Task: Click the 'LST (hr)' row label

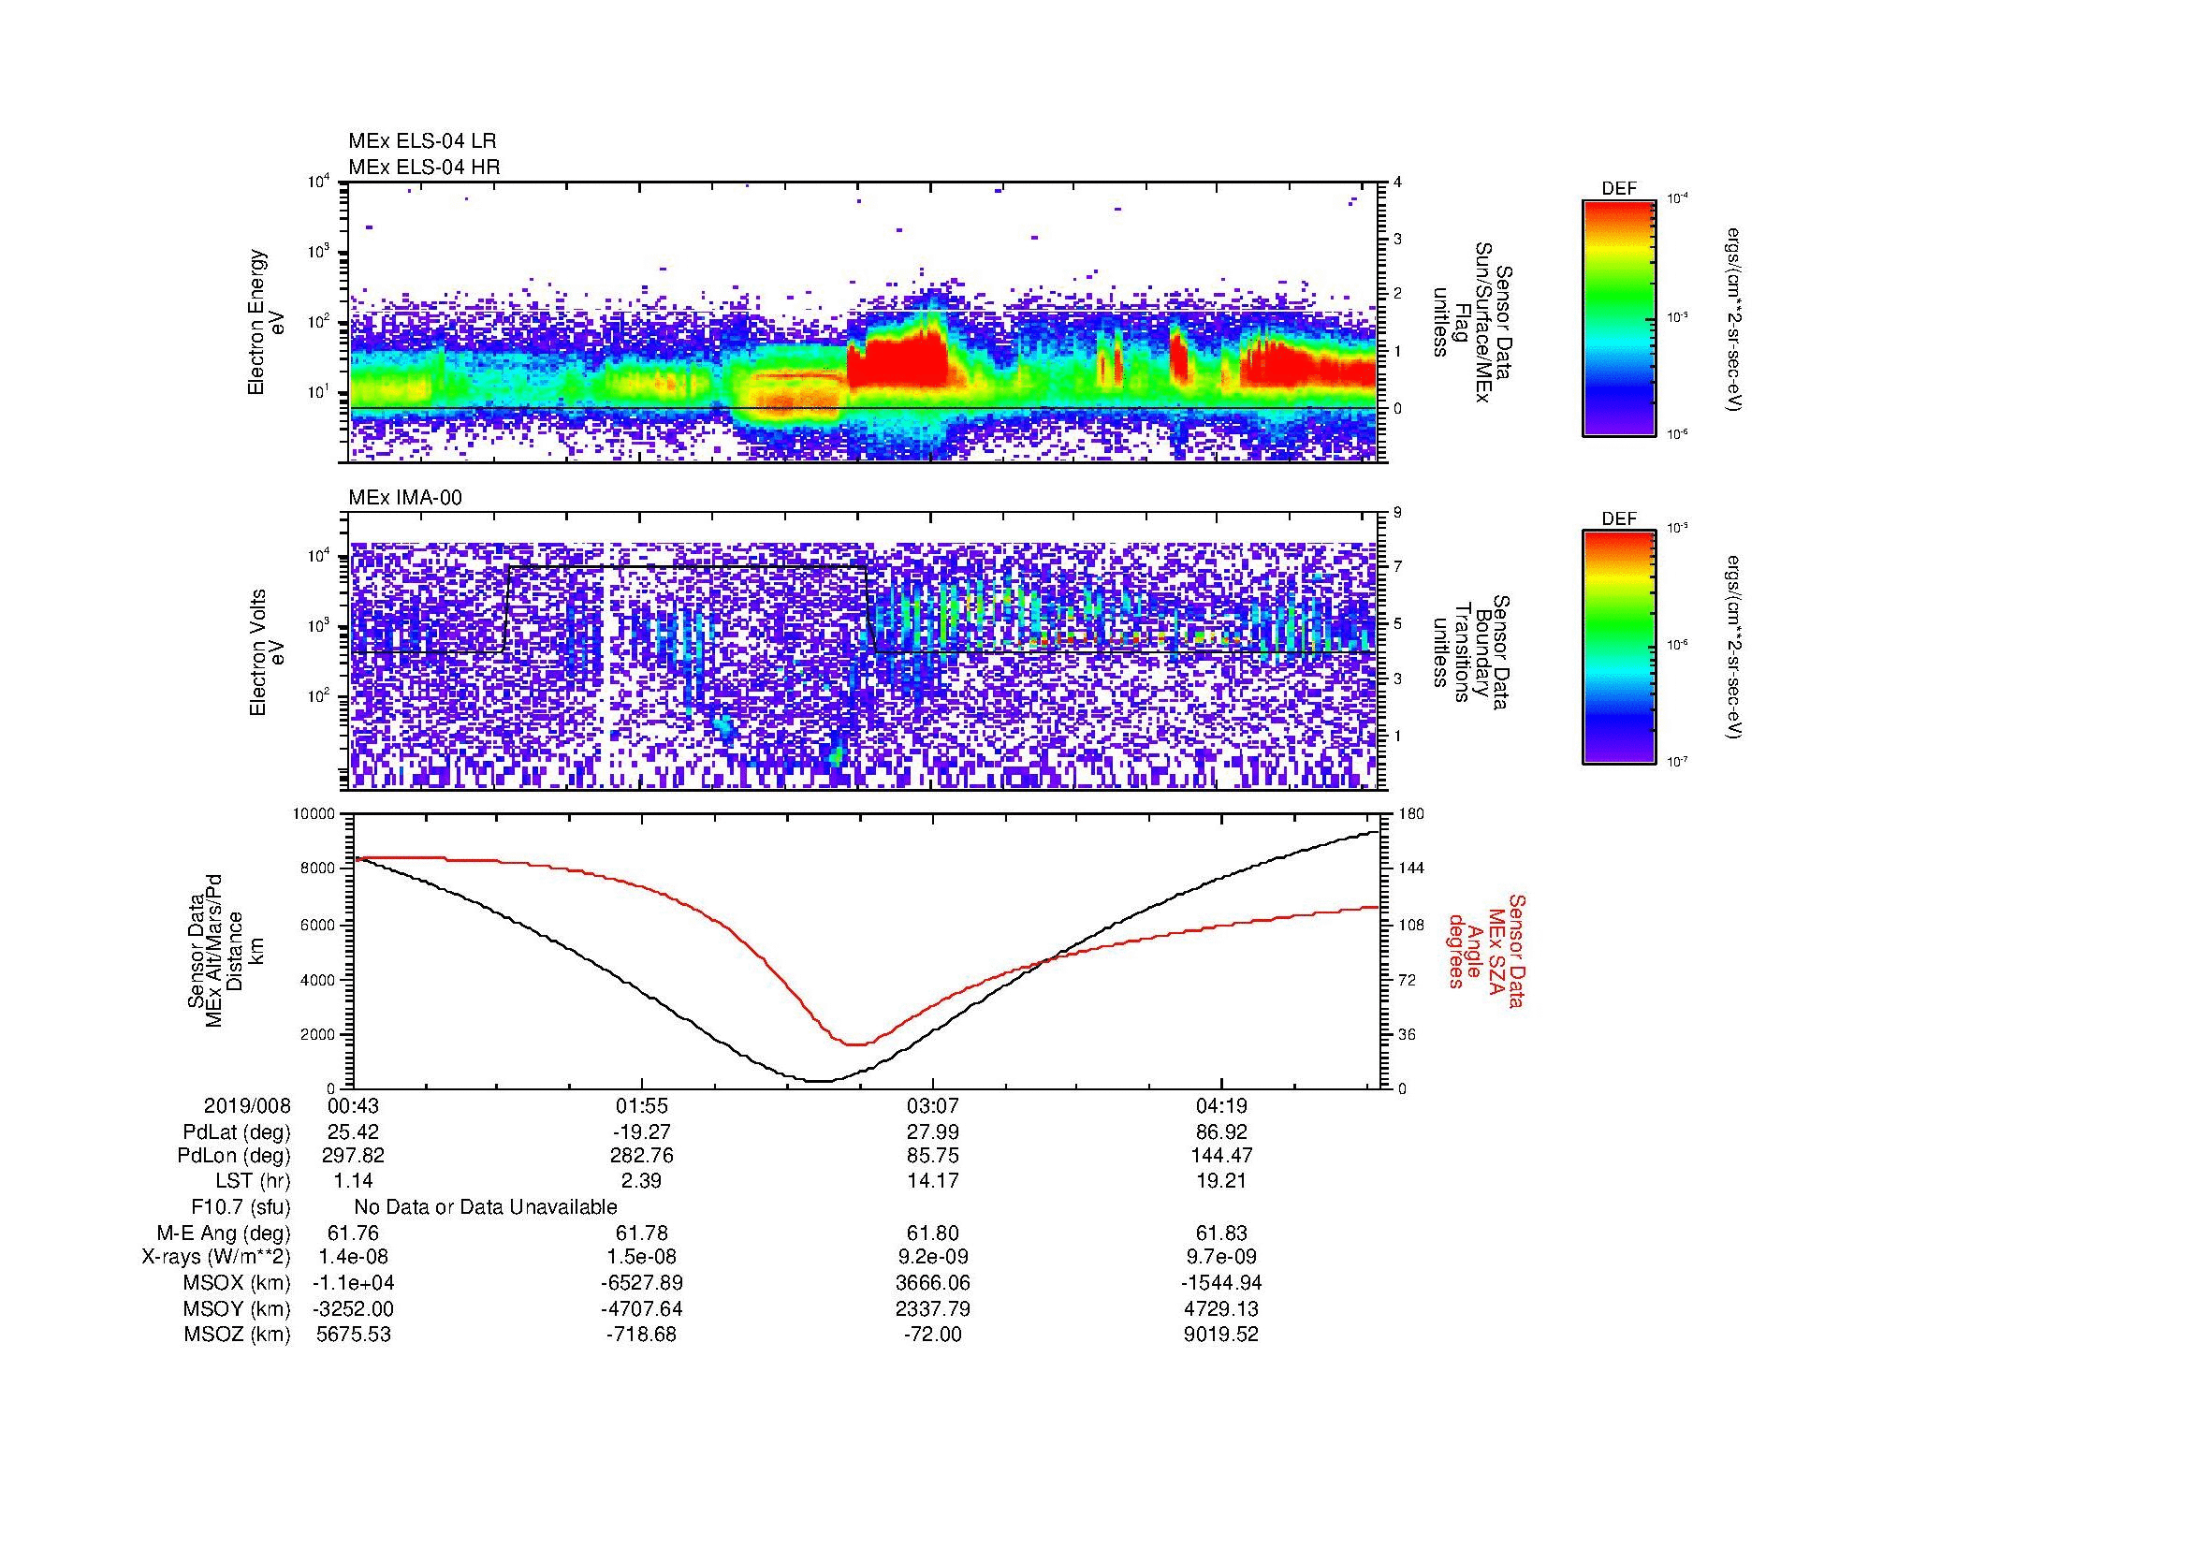Action: 254,1181
